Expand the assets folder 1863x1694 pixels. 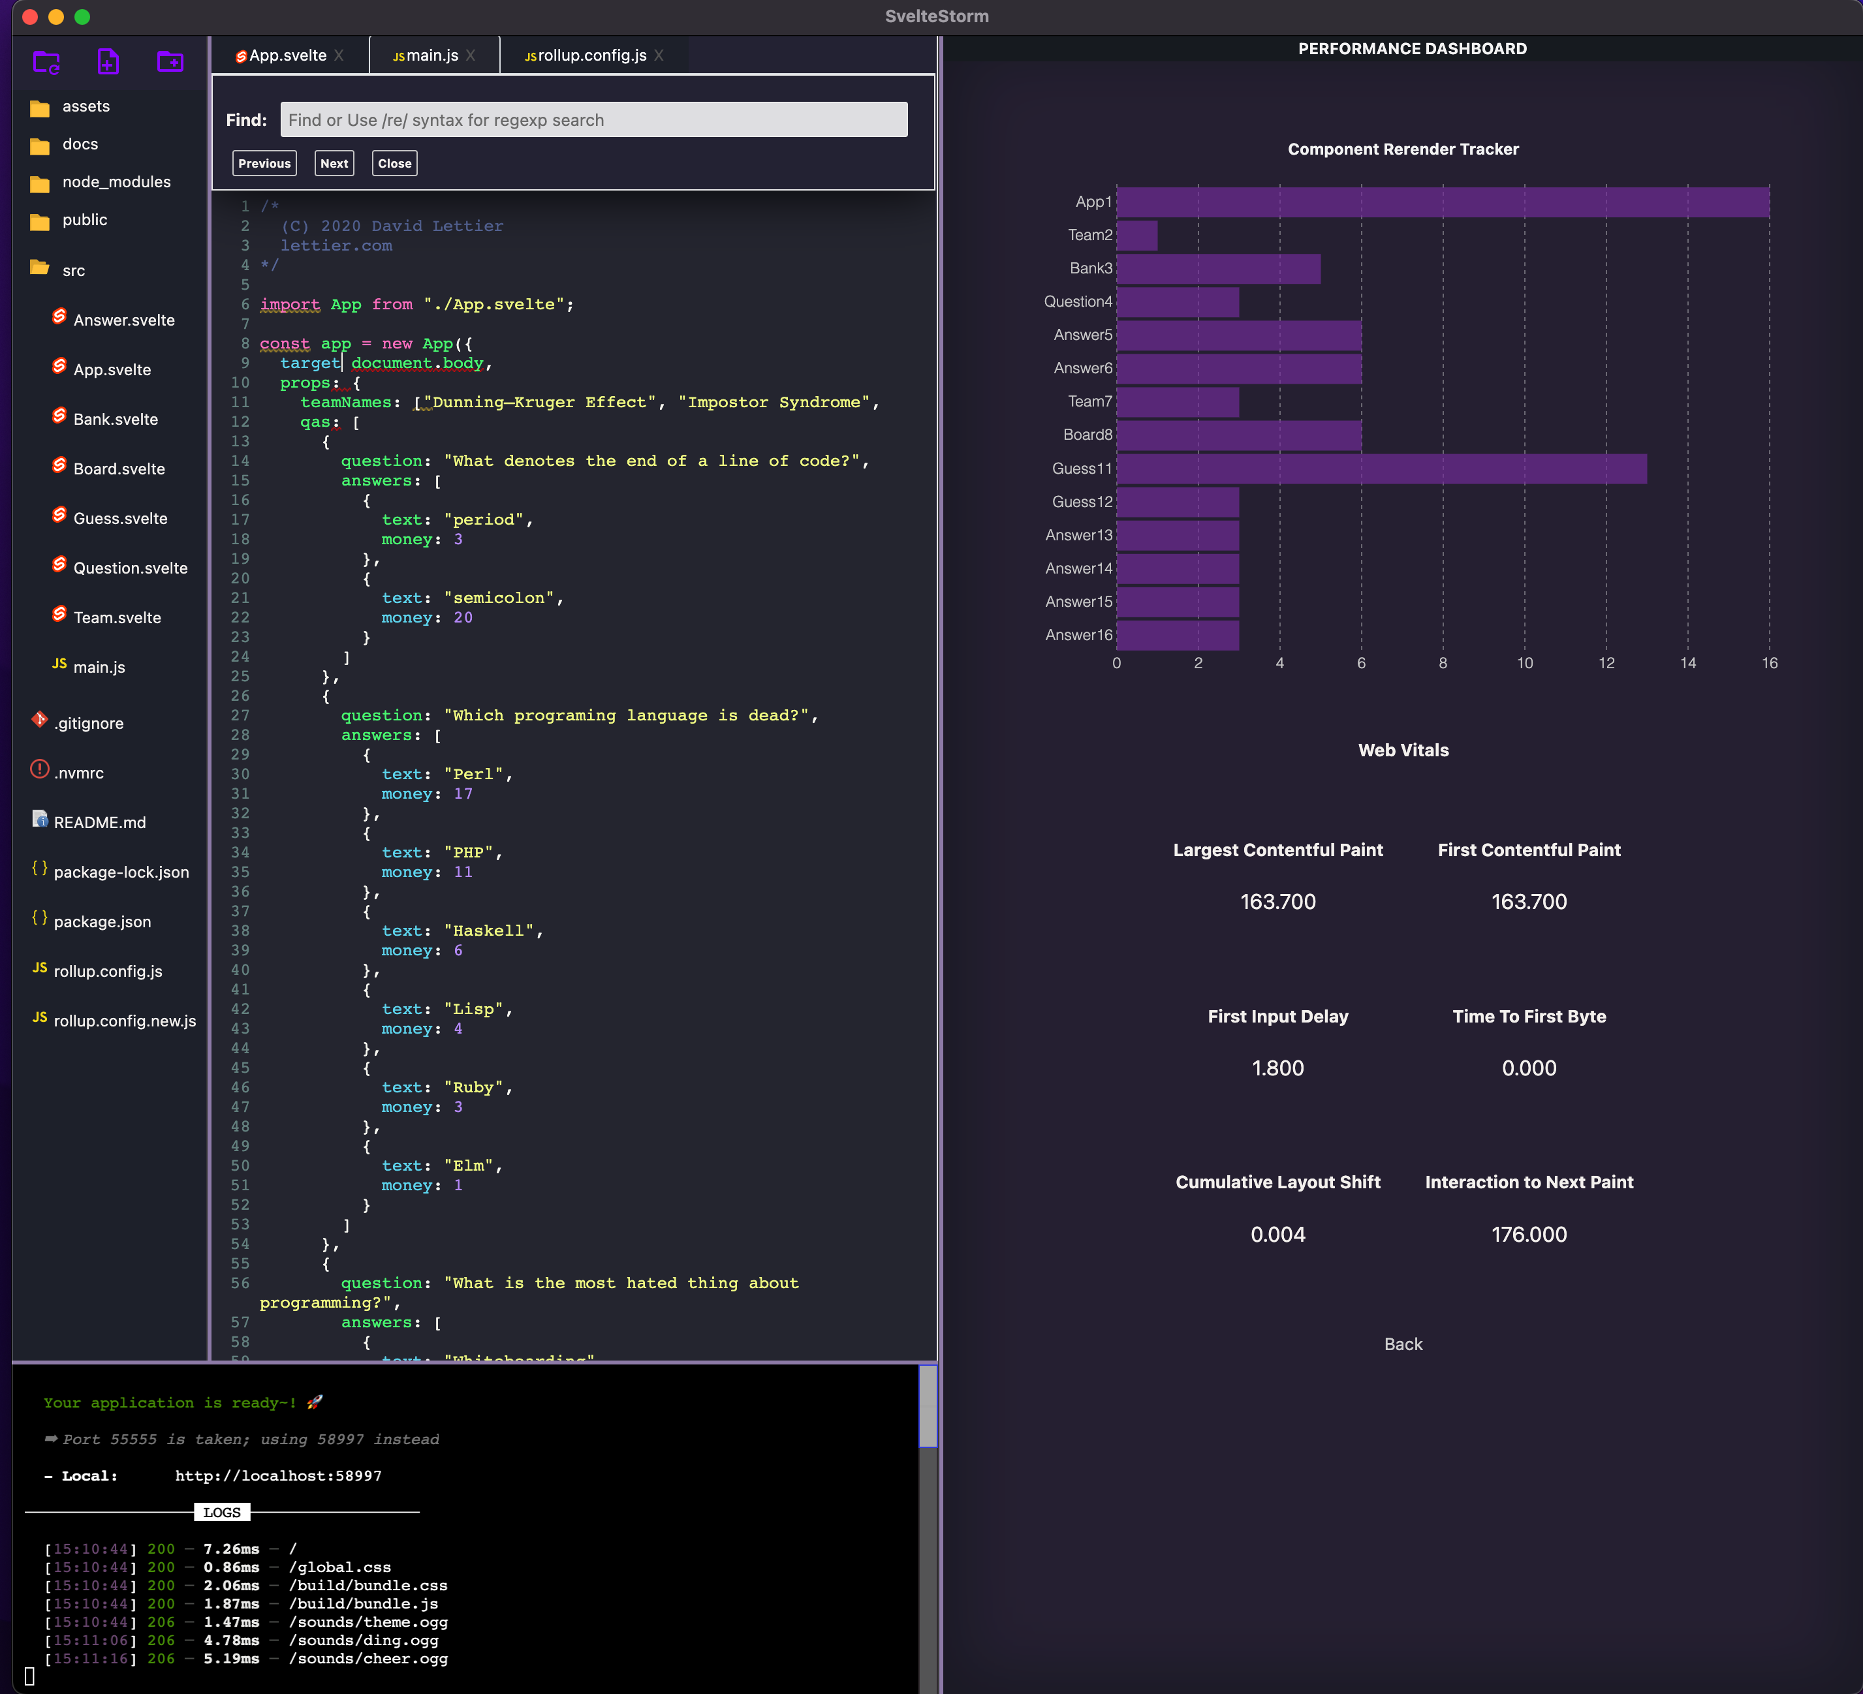click(40, 107)
